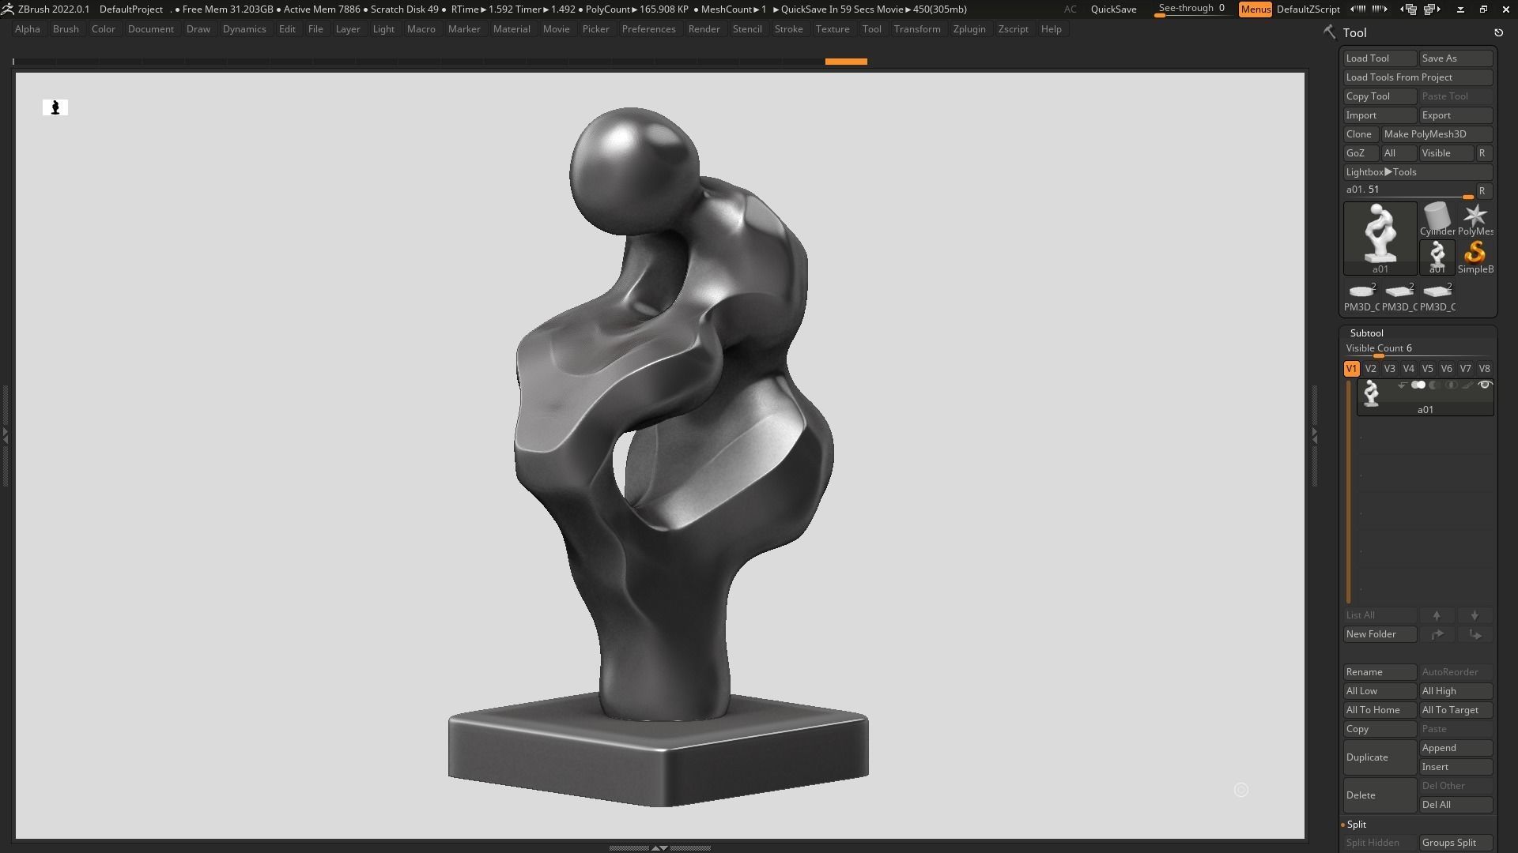The height and width of the screenshot is (853, 1518).
Task: Click the R button beside Visible
Action: point(1482,153)
